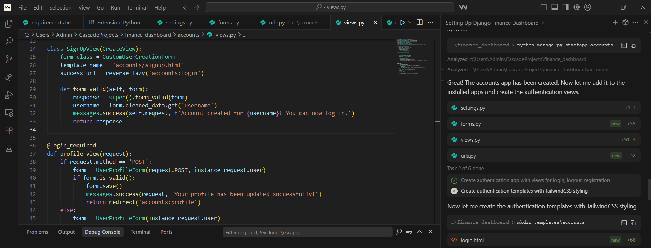The height and width of the screenshot is (248, 651).
Task: Toggle secondary side bar layout button
Action: (x=566, y=7)
